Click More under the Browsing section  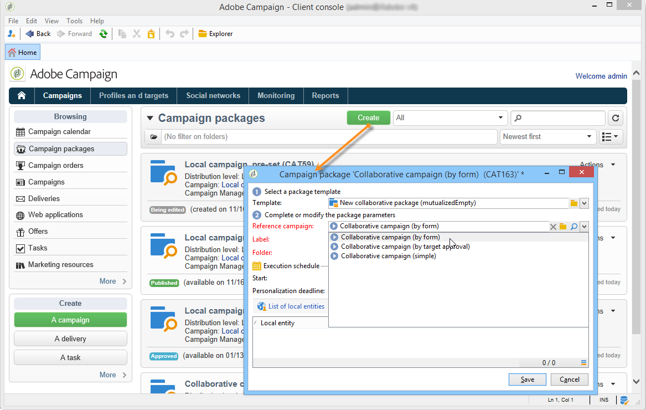point(113,281)
